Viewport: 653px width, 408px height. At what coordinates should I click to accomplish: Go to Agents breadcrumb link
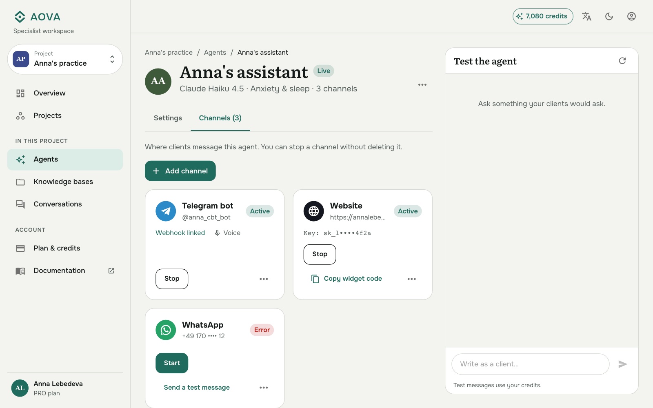[215, 53]
